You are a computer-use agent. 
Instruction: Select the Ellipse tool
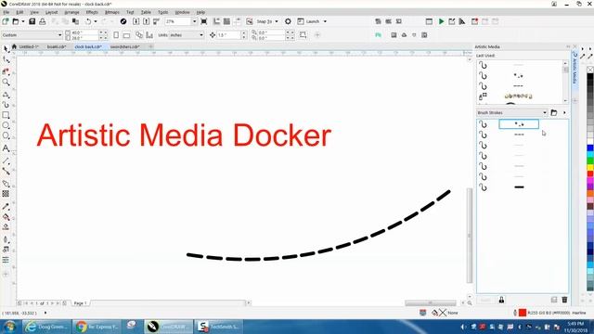(6, 126)
